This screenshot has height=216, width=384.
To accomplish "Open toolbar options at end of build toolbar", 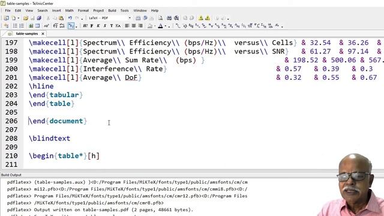I will [x=228, y=19].
